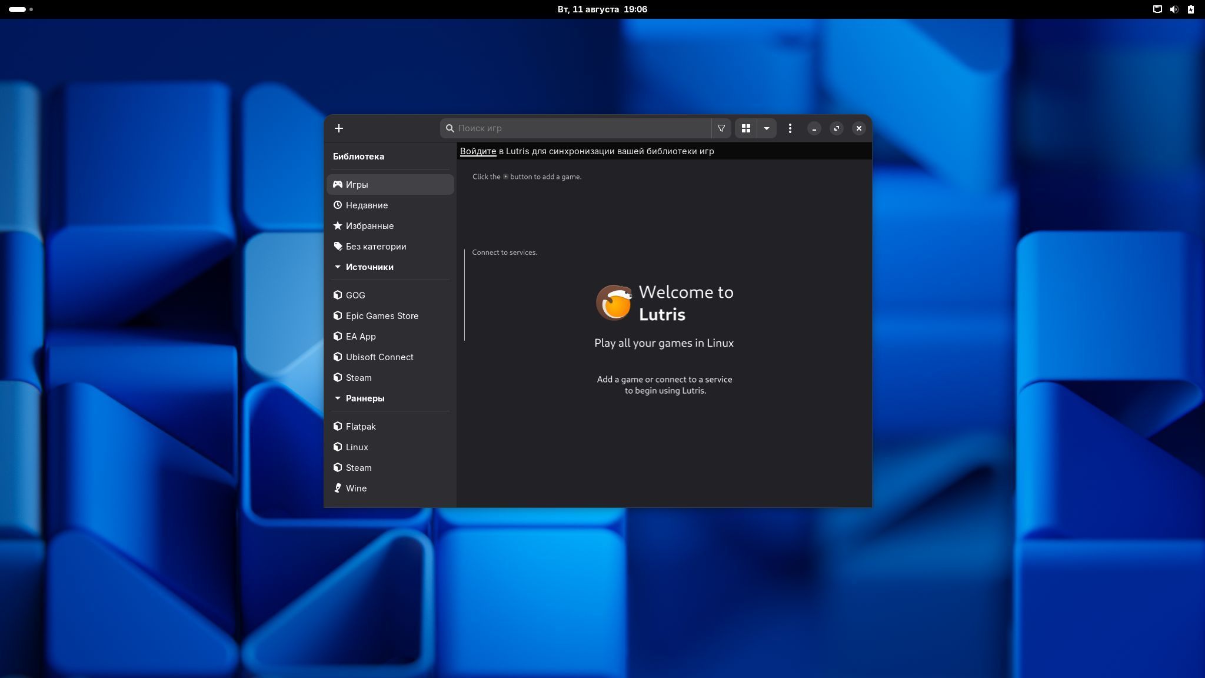Image resolution: width=1205 pixels, height=678 pixels.
Task: Click the plus icon to add a game
Action: pos(339,128)
